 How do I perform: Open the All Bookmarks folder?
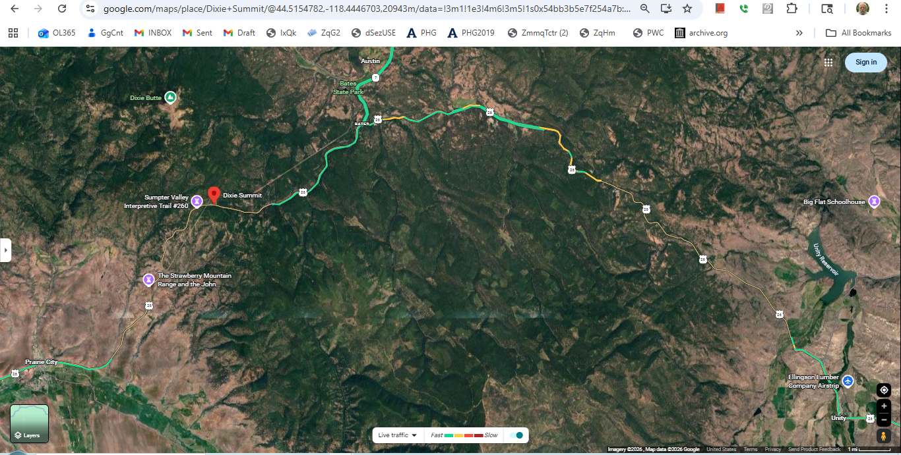pyautogui.click(x=859, y=33)
